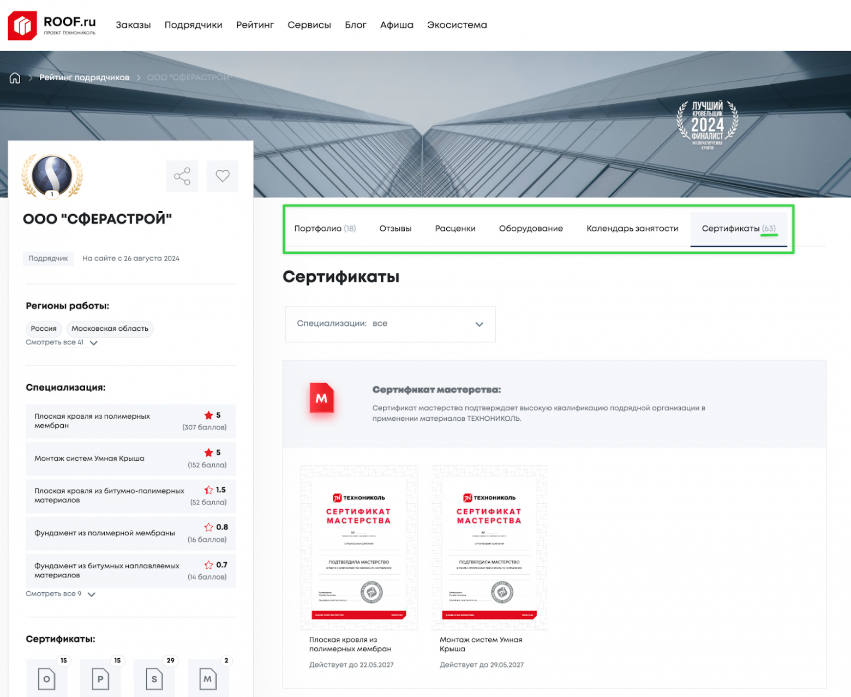Follow the 'Рейтинг подрядчиков' breadcrumb link

coord(85,78)
